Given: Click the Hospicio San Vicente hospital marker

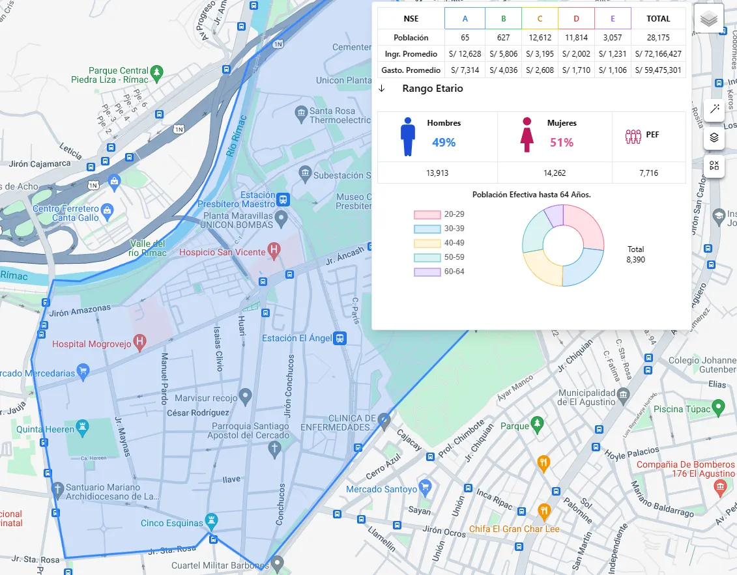Looking at the screenshot, I should click(274, 251).
